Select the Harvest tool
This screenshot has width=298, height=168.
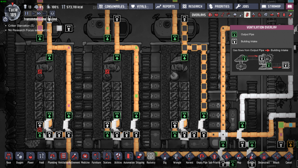pos(190,158)
